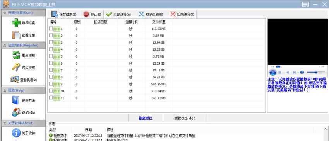Select the 343.41 MB file size cell

[x=158, y=98]
